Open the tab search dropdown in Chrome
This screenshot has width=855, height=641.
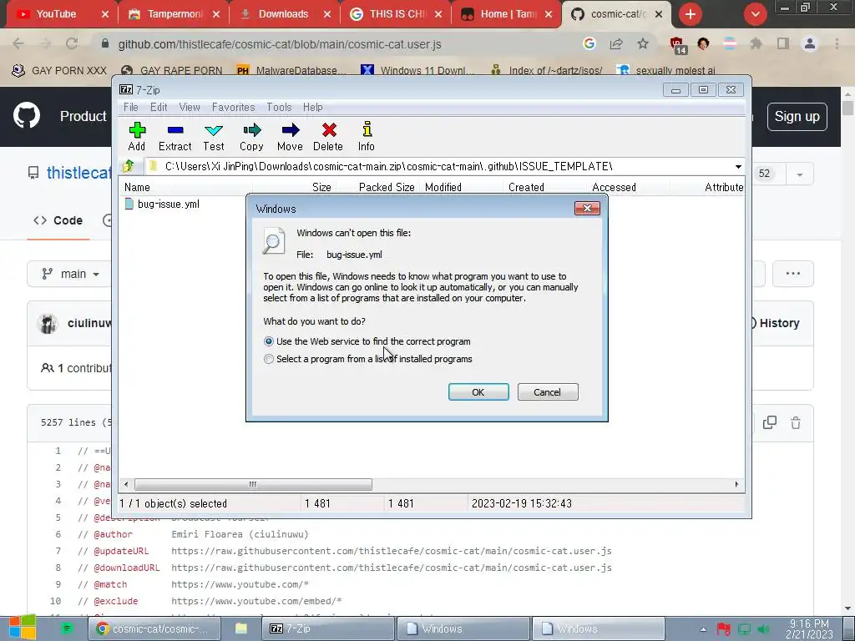[755, 14]
